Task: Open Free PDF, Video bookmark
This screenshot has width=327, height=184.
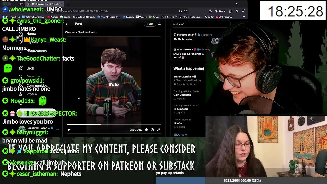Action: pyautogui.click(x=109, y=17)
